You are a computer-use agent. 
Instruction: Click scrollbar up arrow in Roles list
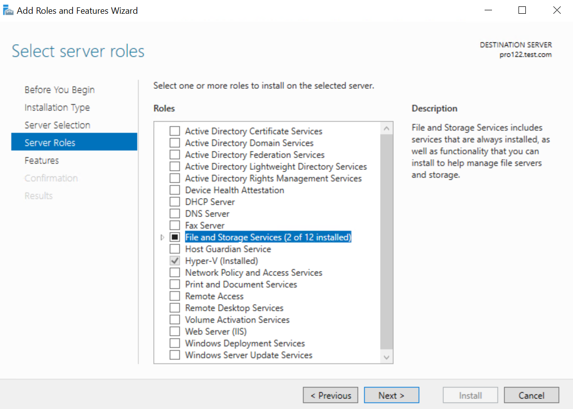[x=386, y=128]
